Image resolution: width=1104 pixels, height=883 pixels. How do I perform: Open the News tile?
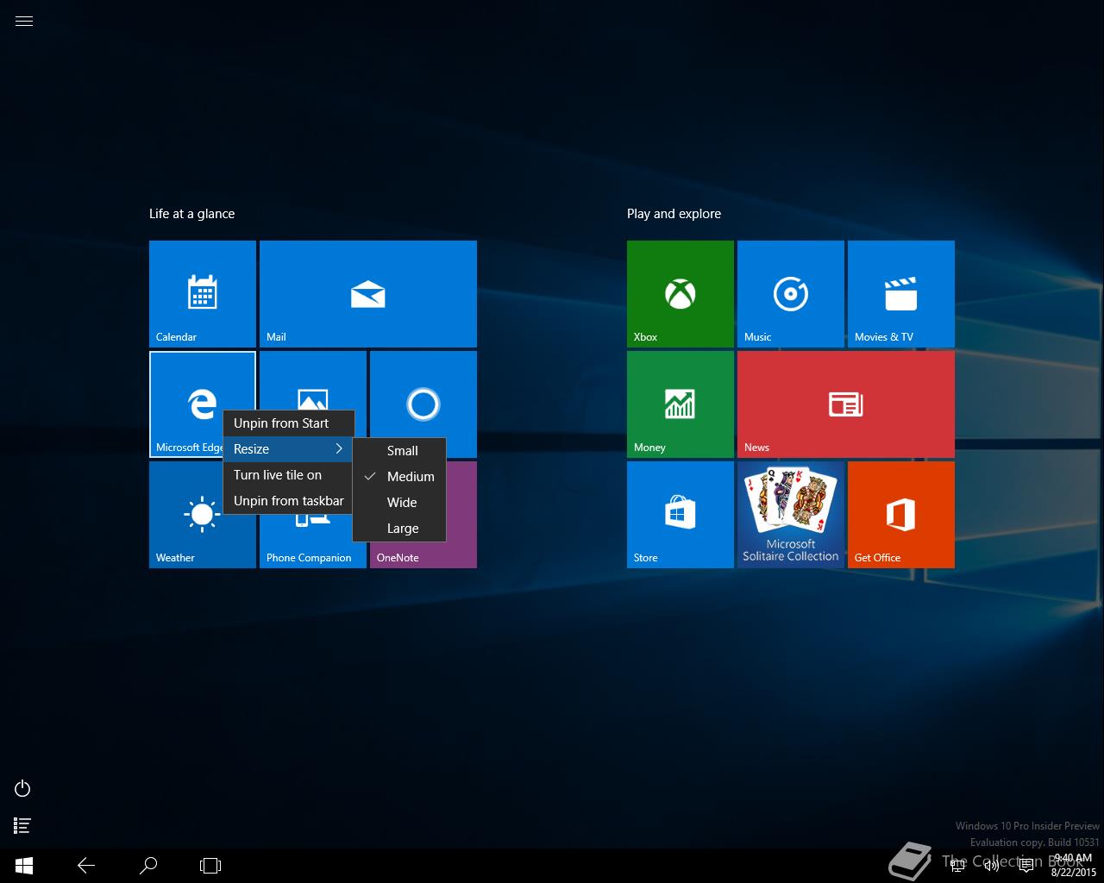845,404
